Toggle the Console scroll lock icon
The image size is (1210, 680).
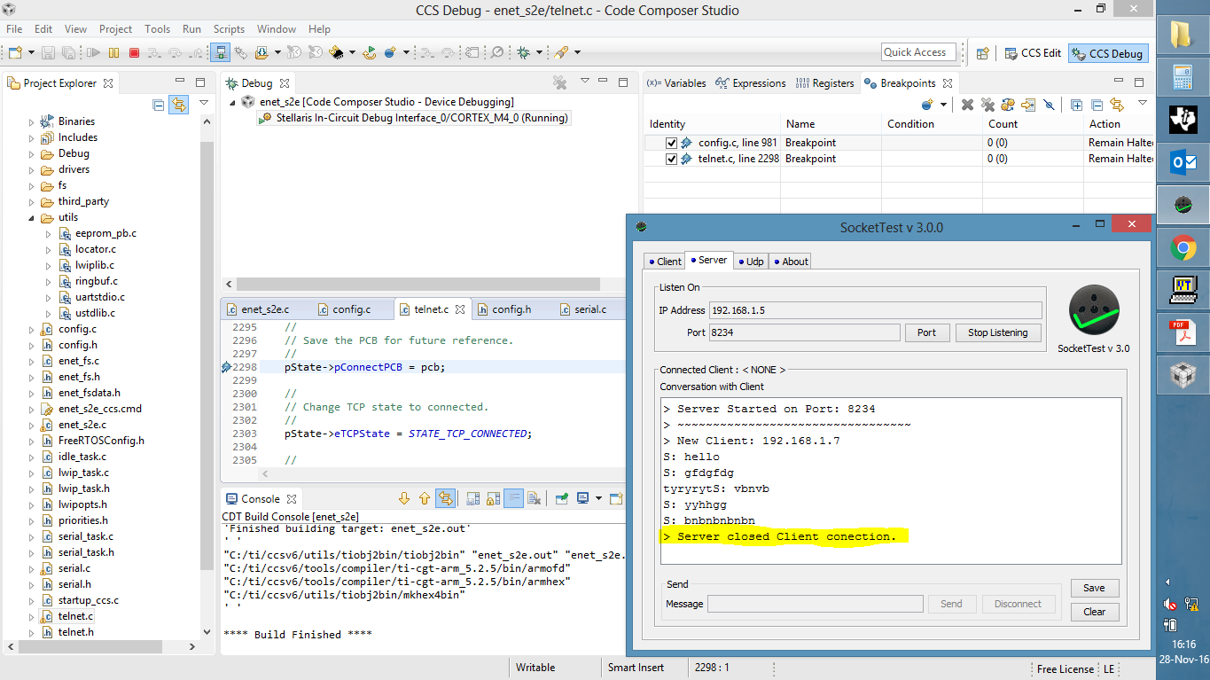(493, 498)
